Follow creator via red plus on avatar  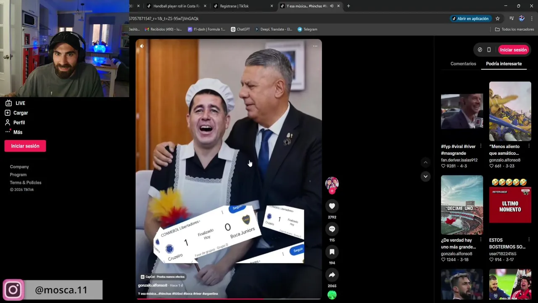tap(332, 191)
